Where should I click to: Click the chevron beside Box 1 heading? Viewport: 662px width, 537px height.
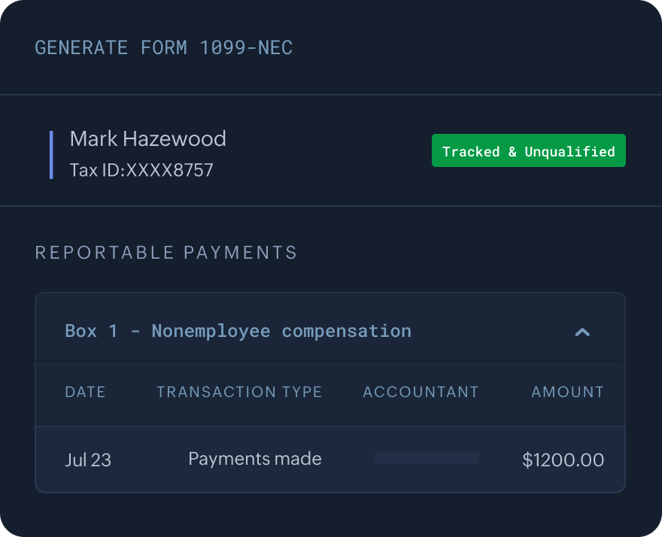tap(583, 332)
